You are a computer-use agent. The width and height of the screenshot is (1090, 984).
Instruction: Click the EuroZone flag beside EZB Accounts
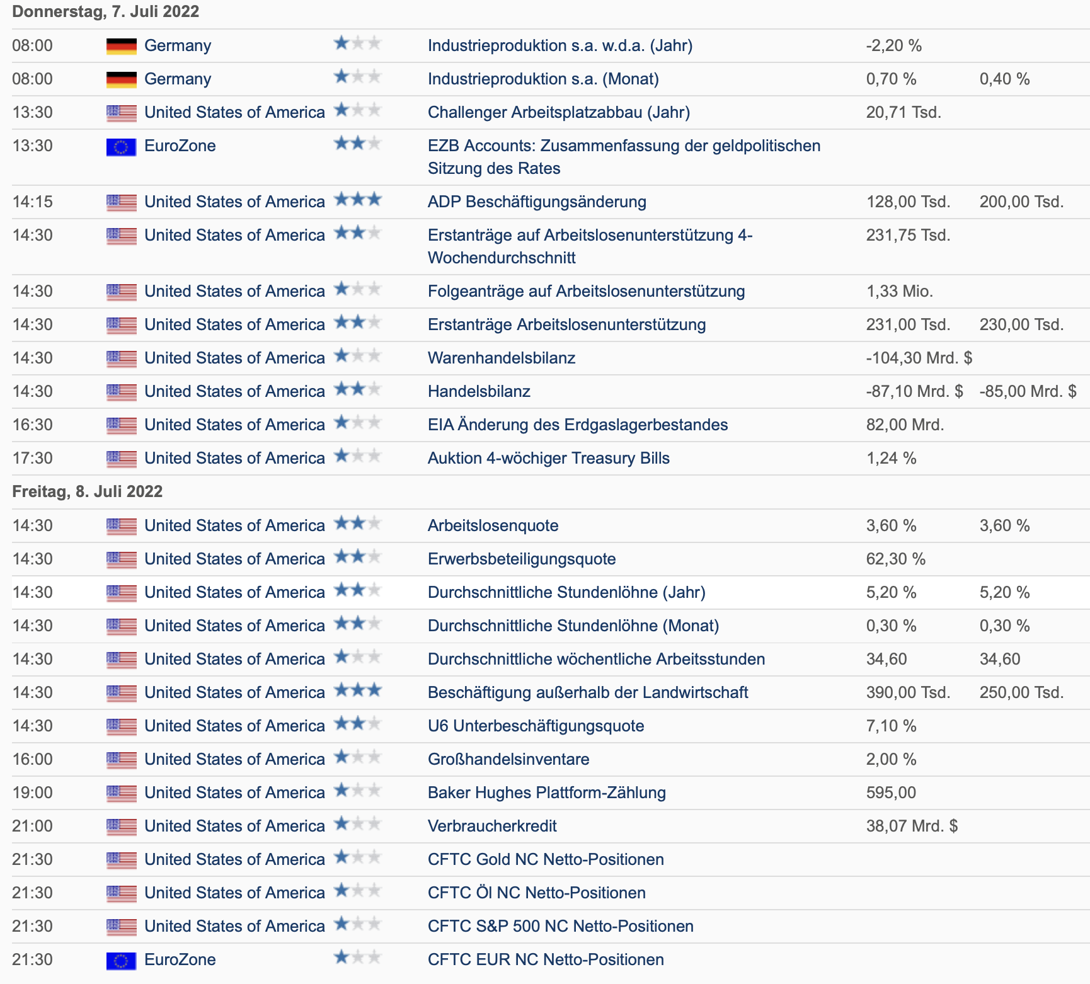point(121,147)
